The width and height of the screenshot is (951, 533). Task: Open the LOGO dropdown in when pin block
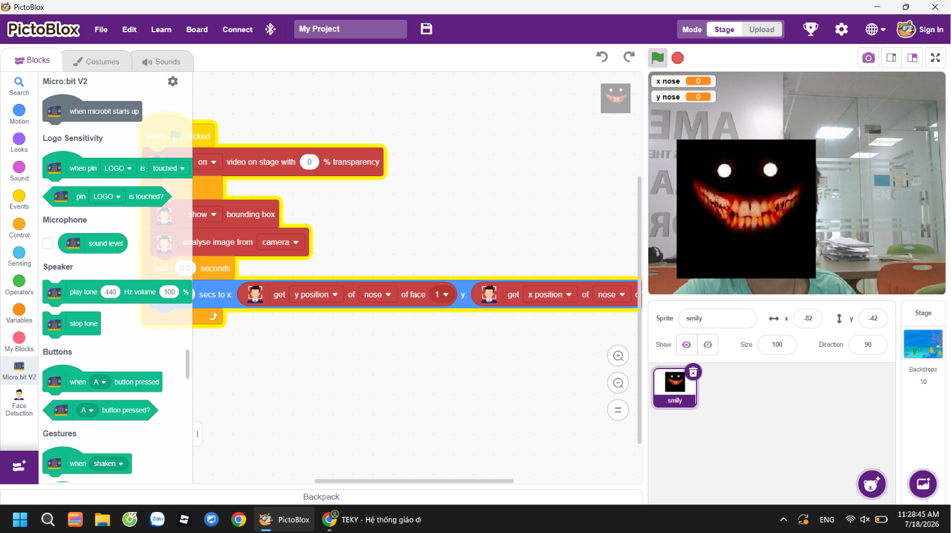[118, 168]
